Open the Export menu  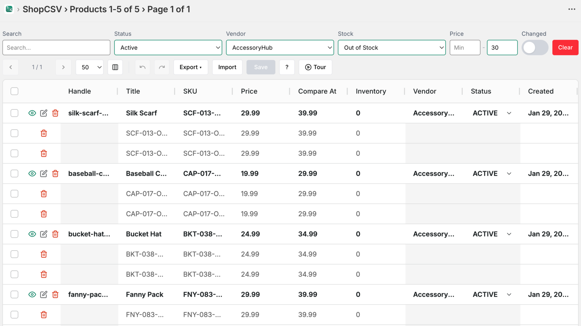pyautogui.click(x=191, y=67)
